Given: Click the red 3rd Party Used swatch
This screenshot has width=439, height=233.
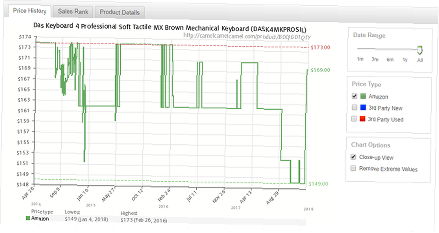Looking at the screenshot, I should point(363,119).
